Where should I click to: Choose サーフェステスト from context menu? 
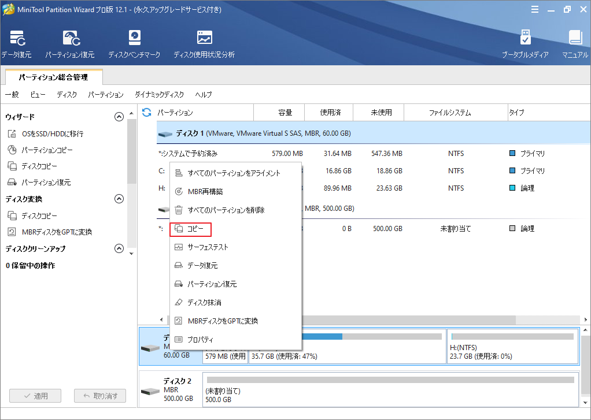[235, 247]
